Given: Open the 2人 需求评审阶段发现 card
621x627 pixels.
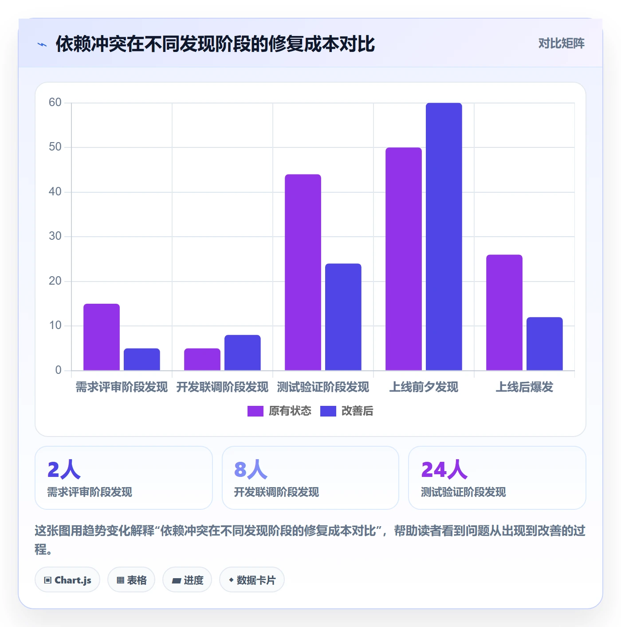Looking at the screenshot, I should tap(124, 478).
